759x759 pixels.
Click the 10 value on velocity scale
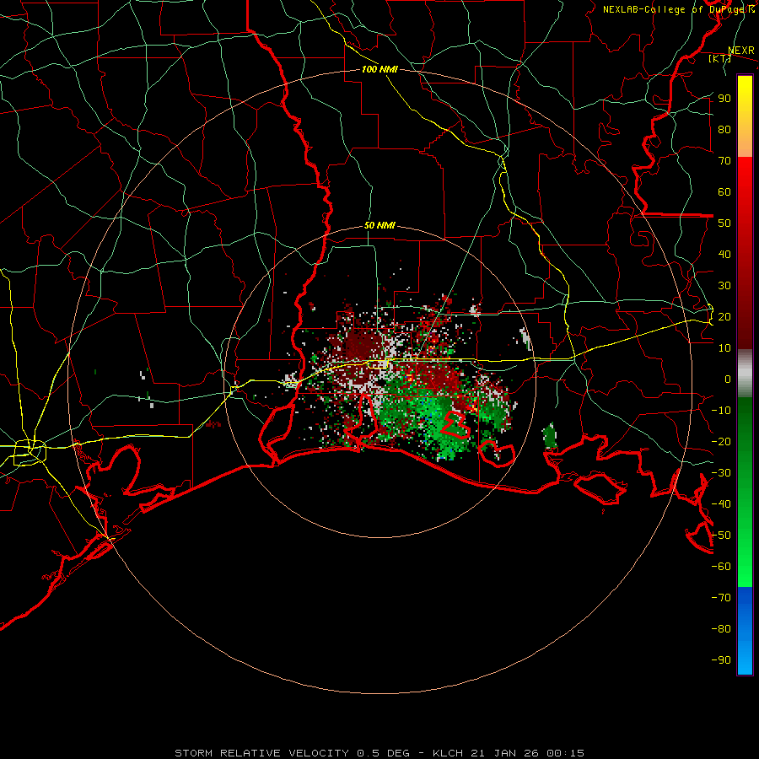tap(724, 348)
